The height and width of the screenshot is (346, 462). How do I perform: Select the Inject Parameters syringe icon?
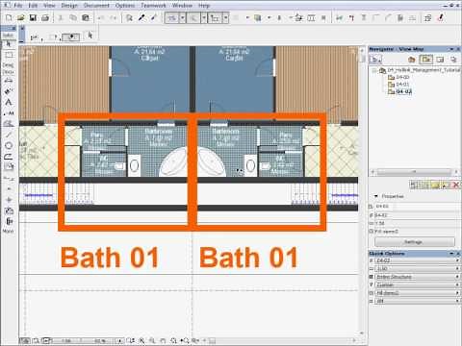click(153, 18)
